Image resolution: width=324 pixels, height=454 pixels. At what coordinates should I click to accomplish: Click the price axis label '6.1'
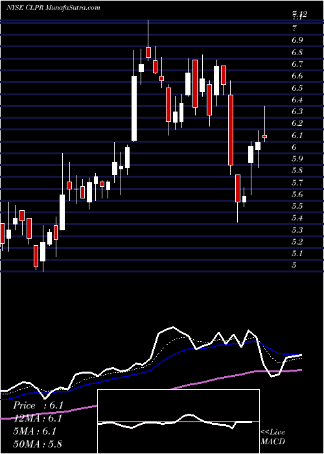[297, 135]
